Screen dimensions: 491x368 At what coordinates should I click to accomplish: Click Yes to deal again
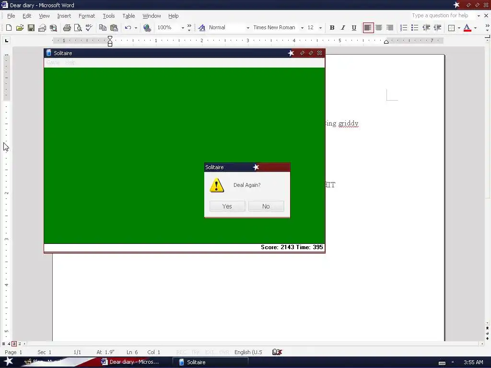click(227, 206)
